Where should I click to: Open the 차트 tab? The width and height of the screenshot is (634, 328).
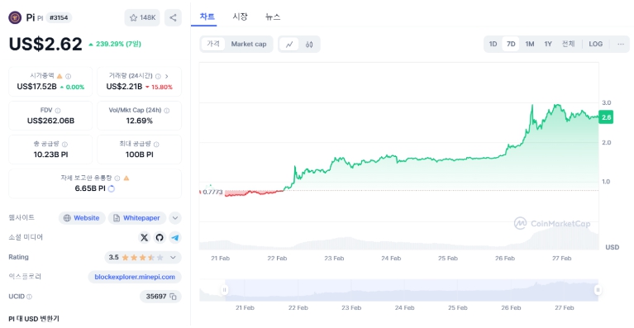(x=207, y=17)
